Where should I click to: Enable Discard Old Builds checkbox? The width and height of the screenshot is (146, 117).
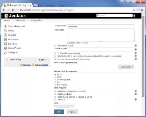(x=55, y=46)
